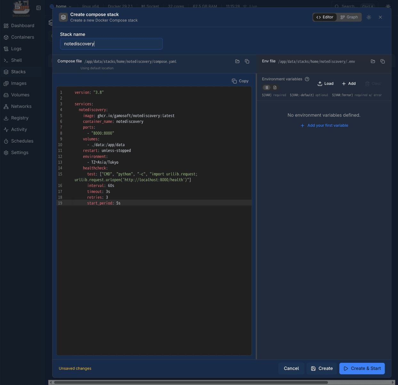
Task: Collapse the sidebar with panel icon
Action: tap(38, 8)
